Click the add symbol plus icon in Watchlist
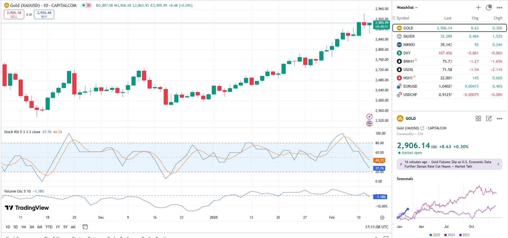Viewport: 508px width, 238px height. 478,7
